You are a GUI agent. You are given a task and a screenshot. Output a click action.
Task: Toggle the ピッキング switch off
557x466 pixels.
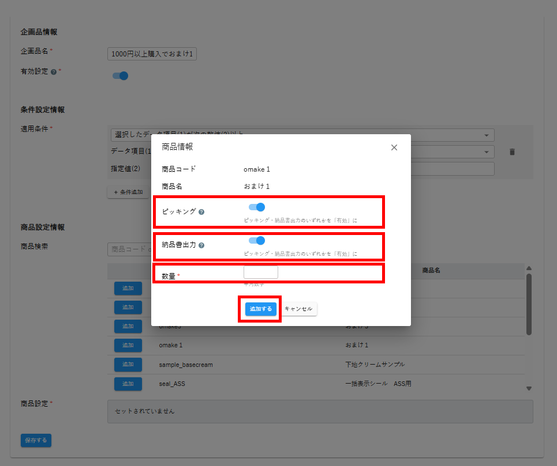pos(257,207)
